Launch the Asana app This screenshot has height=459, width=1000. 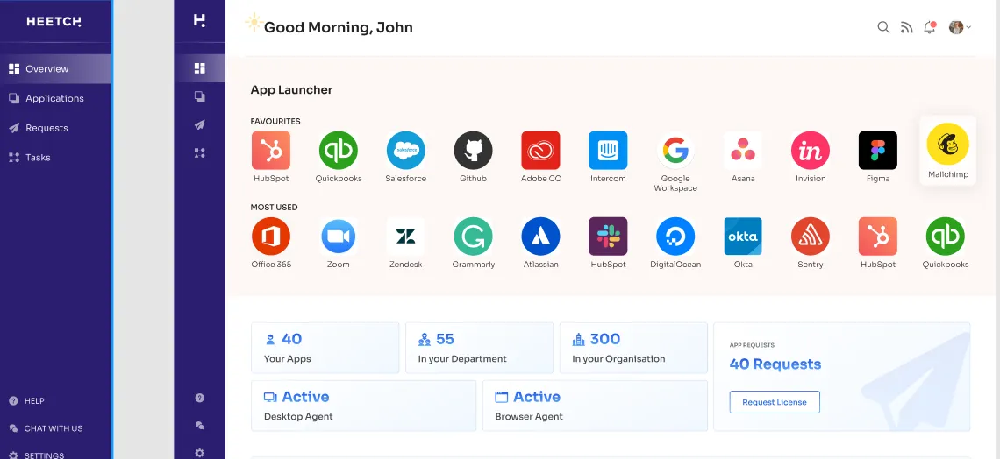(743, 151)
